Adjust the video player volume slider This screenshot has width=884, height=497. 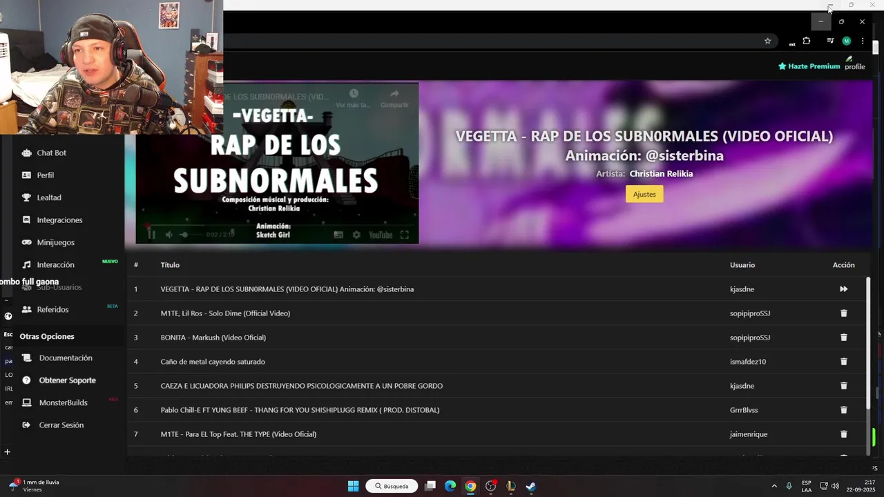[x=192, y=235]
